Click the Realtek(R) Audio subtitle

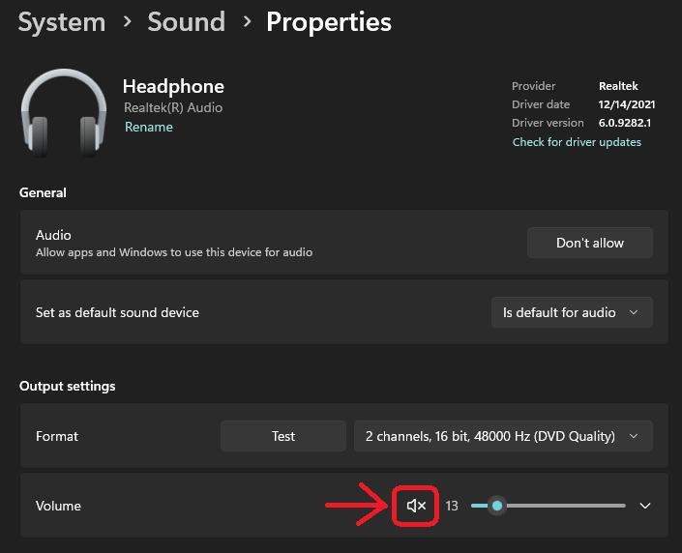click(x=173, y=107)
